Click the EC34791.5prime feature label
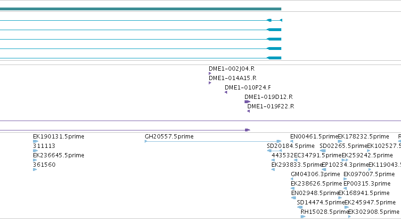This screenshot has width=401, height=219. (318, 155)
